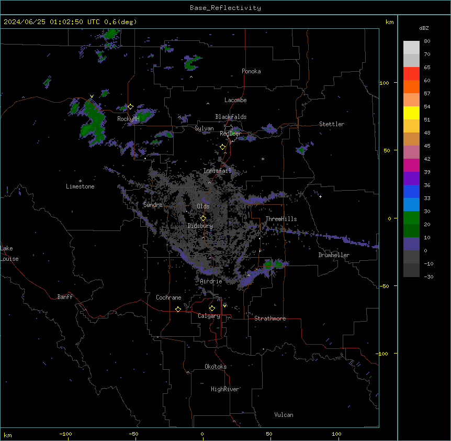This screenshot has height=441, width=451.
Task: Click the Airdrie label
Action: point(211,281)
